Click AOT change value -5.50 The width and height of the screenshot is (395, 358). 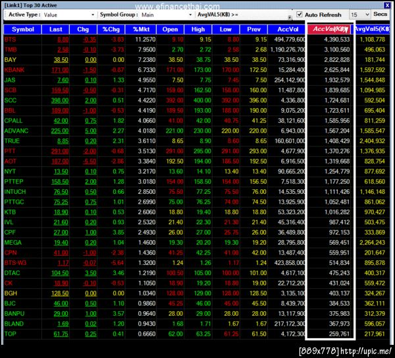(90, 162)
